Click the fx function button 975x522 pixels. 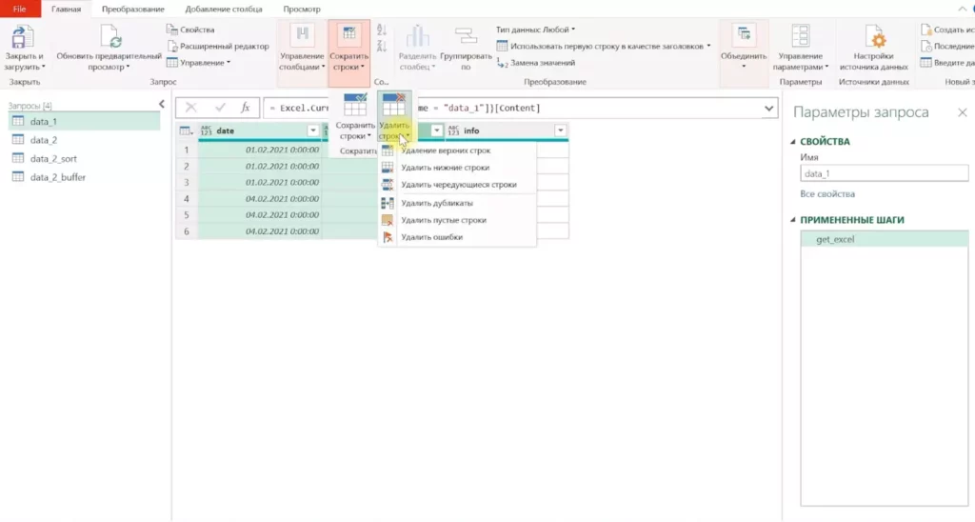pyautogui.click(x=246, y=108)
